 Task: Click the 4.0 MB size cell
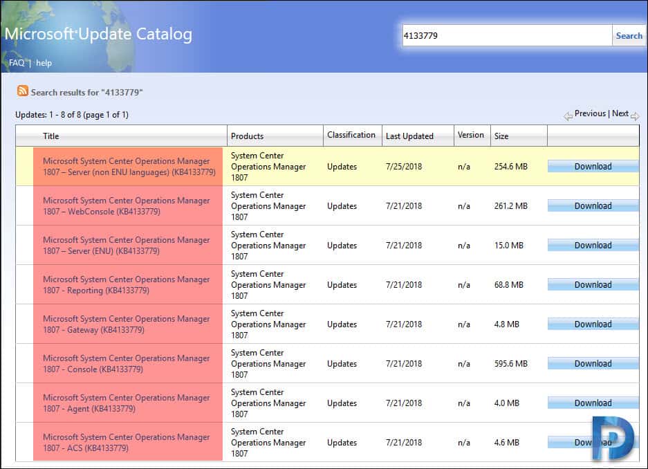pos(507,403)
